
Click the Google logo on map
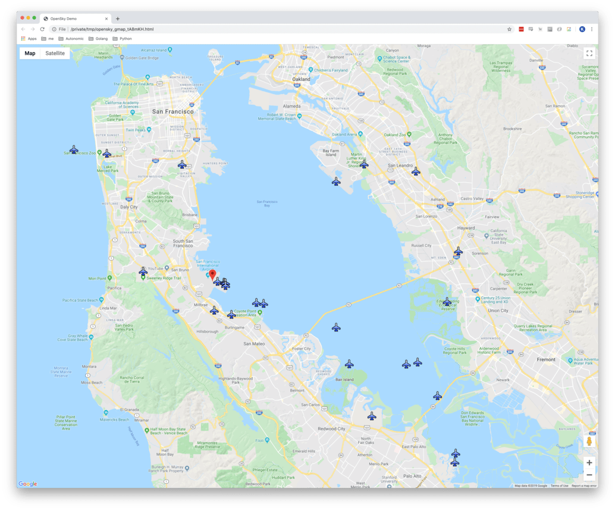pyautogui.click(x=28, y=484)
